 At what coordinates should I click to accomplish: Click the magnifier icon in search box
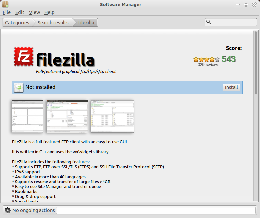click(209, 22)
